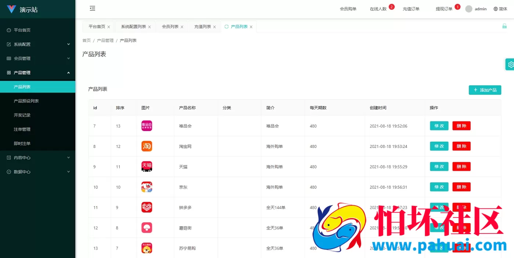514x258 pixels.
Task: Click the 淘宝网 product image
Action: pos(147,146)
